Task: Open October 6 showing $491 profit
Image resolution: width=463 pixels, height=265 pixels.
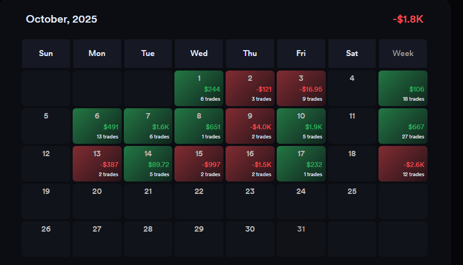Action: 97,126
